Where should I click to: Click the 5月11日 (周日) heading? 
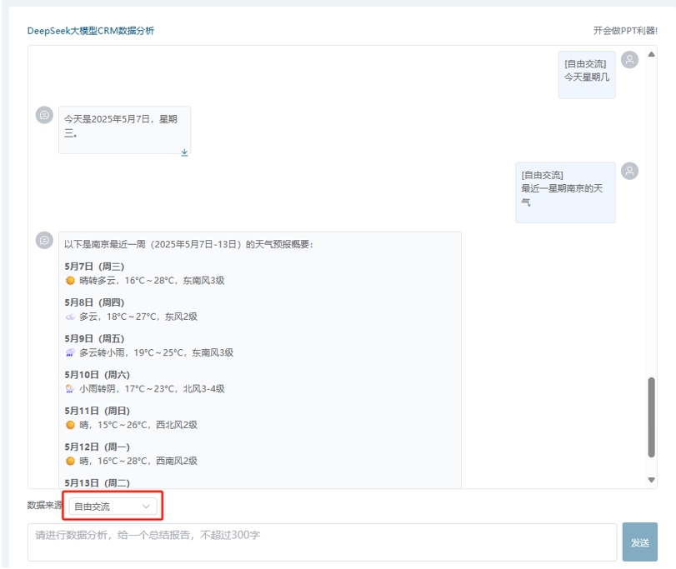(97, 411)
